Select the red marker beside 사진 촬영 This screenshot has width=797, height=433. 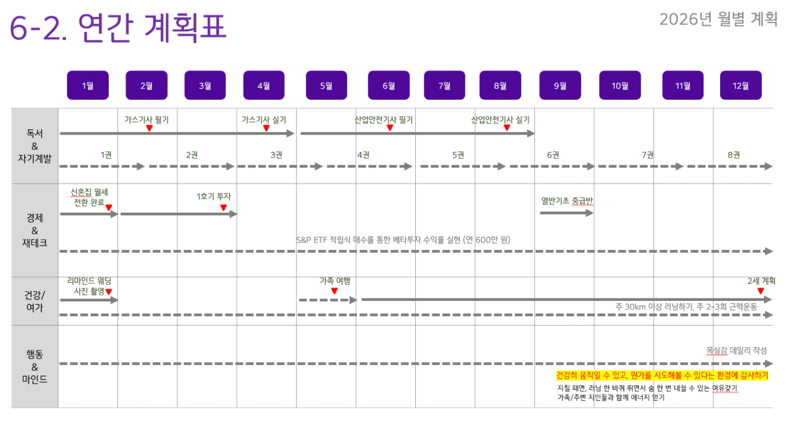109,292
